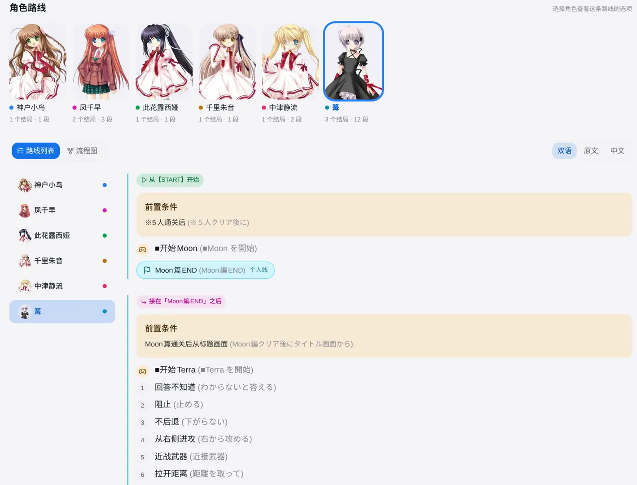Open 中津静流 route in sidebar list
The image size is (637, 485).
pos(62,286)
